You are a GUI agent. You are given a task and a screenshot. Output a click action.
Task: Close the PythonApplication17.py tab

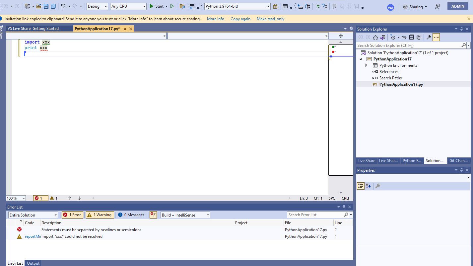point(131,29)
